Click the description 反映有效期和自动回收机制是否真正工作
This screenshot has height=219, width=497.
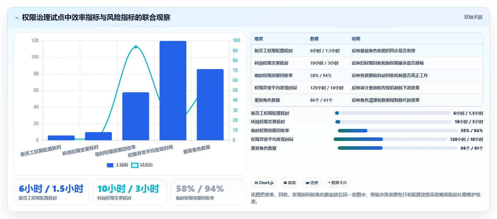pyautogui.click(x=390, y=76)
